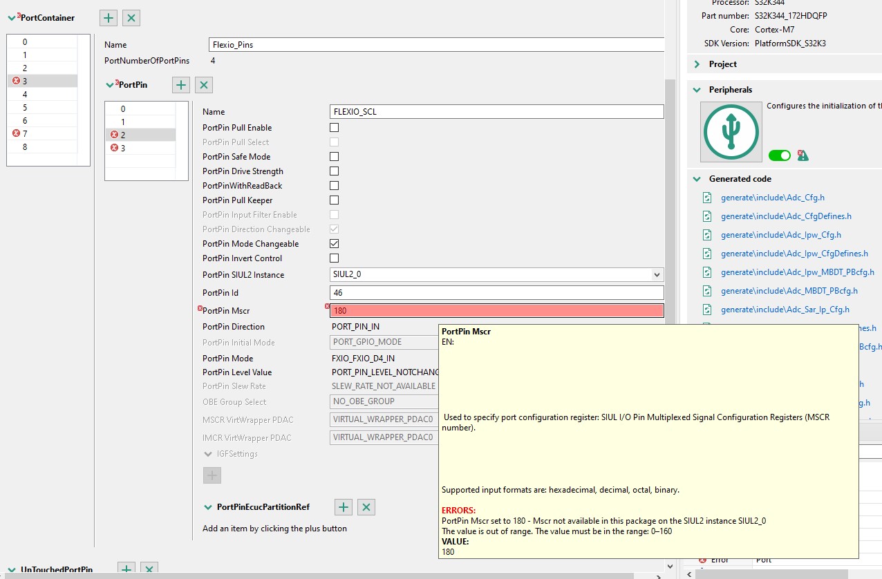Expand the Project section

point(696,63)
